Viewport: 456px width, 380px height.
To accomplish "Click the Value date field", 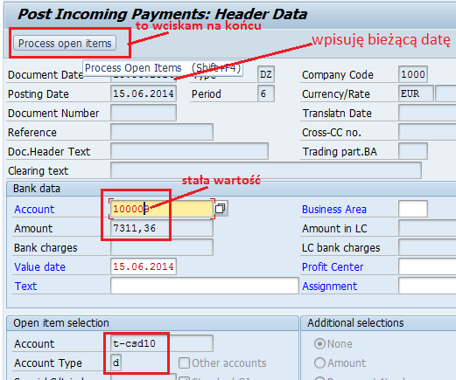I will 144,266.
